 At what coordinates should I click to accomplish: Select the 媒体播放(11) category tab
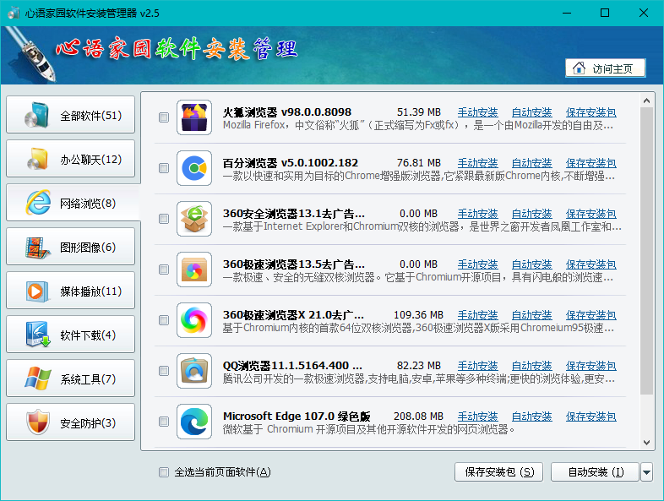point(71,291)
